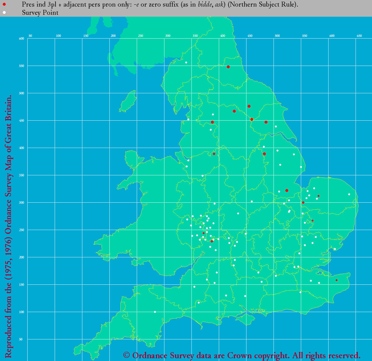Screen dimensions: 372x361
Task: Select the northernmost red dot on the map
Action: [x=228, y=67]
